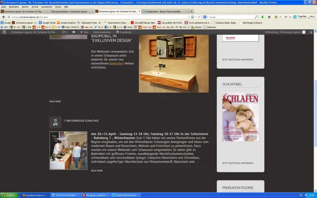This screenshot has height=198, width=317.
Task: Open the Google Trends bookmark
Action: (47, 23)
